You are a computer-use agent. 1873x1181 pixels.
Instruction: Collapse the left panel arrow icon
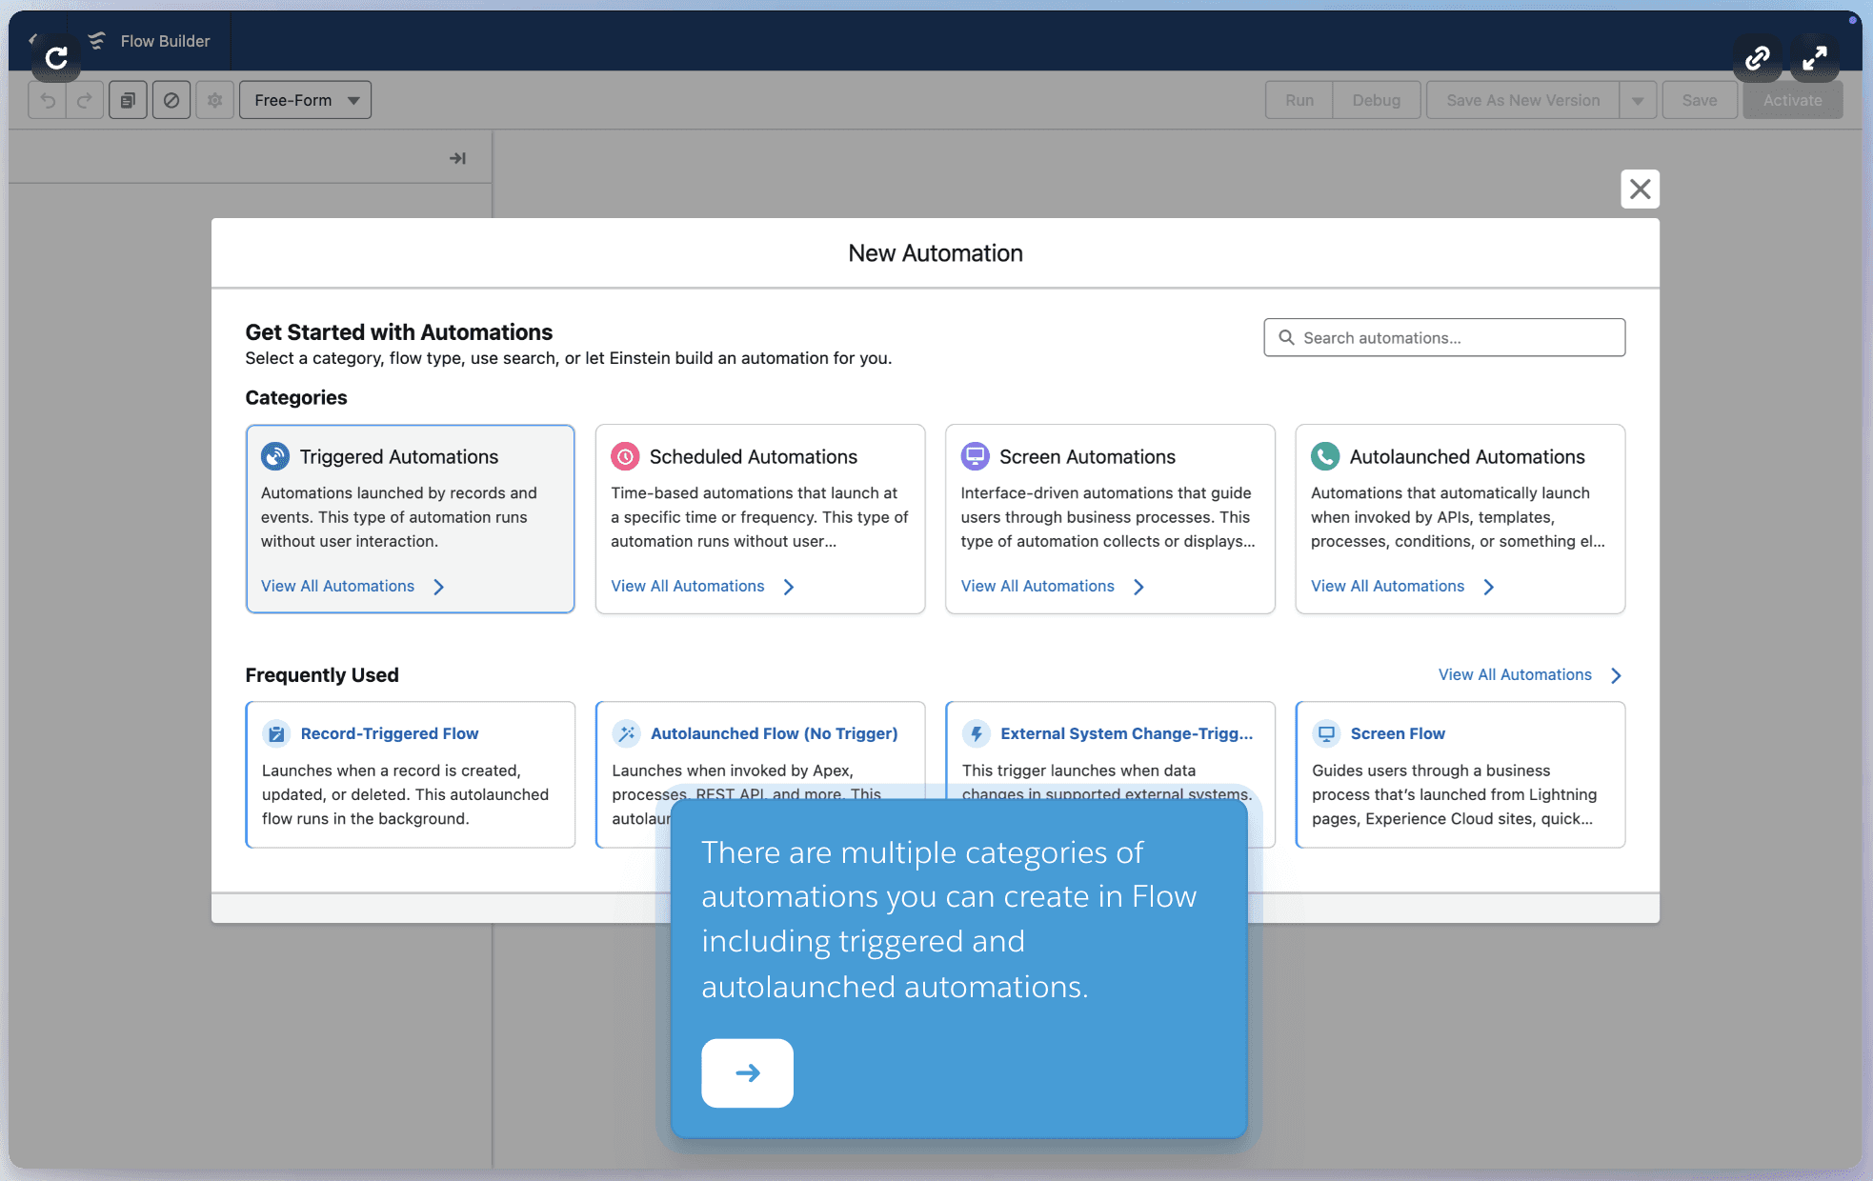pos(457,158)
